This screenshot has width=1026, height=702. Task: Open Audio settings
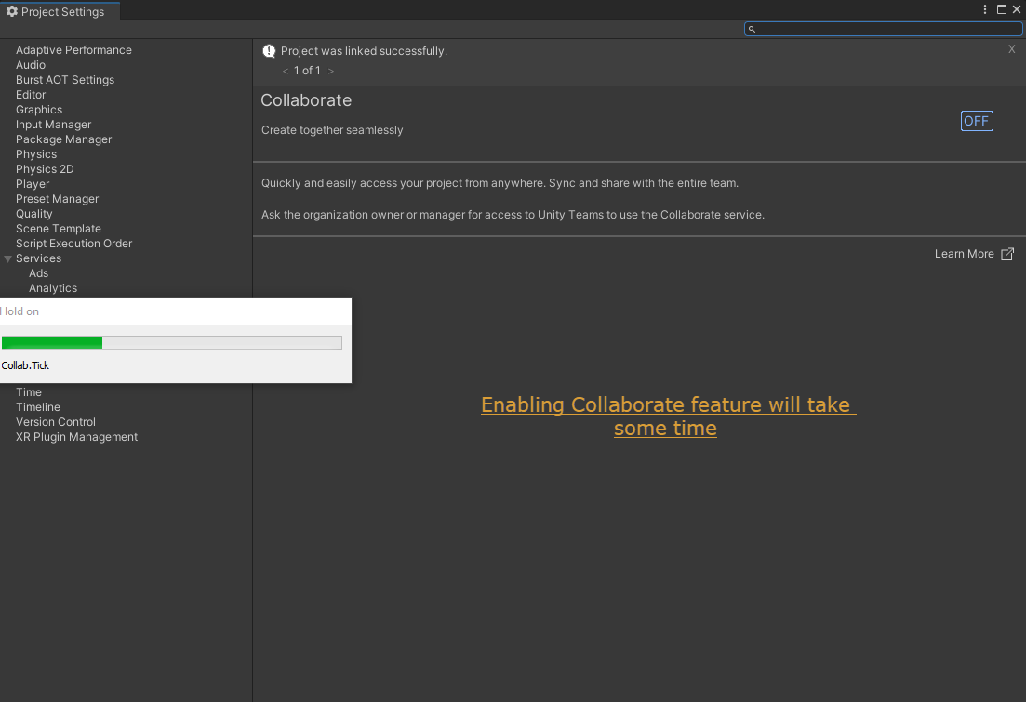click(31, 65)
